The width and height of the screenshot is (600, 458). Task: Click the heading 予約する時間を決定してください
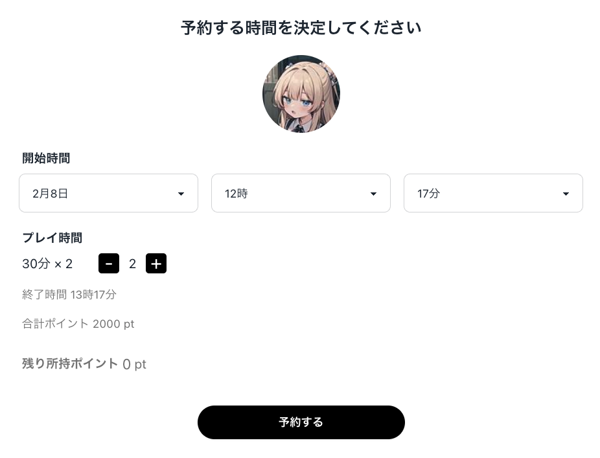coord(301,28)
